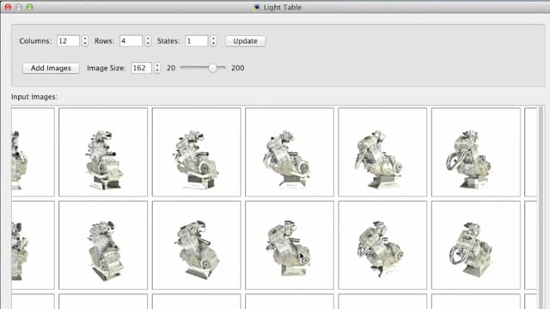This screenshot has height=309, width=550.
Task: Select second row, second engine thumbnail
Action: [103, 245]
